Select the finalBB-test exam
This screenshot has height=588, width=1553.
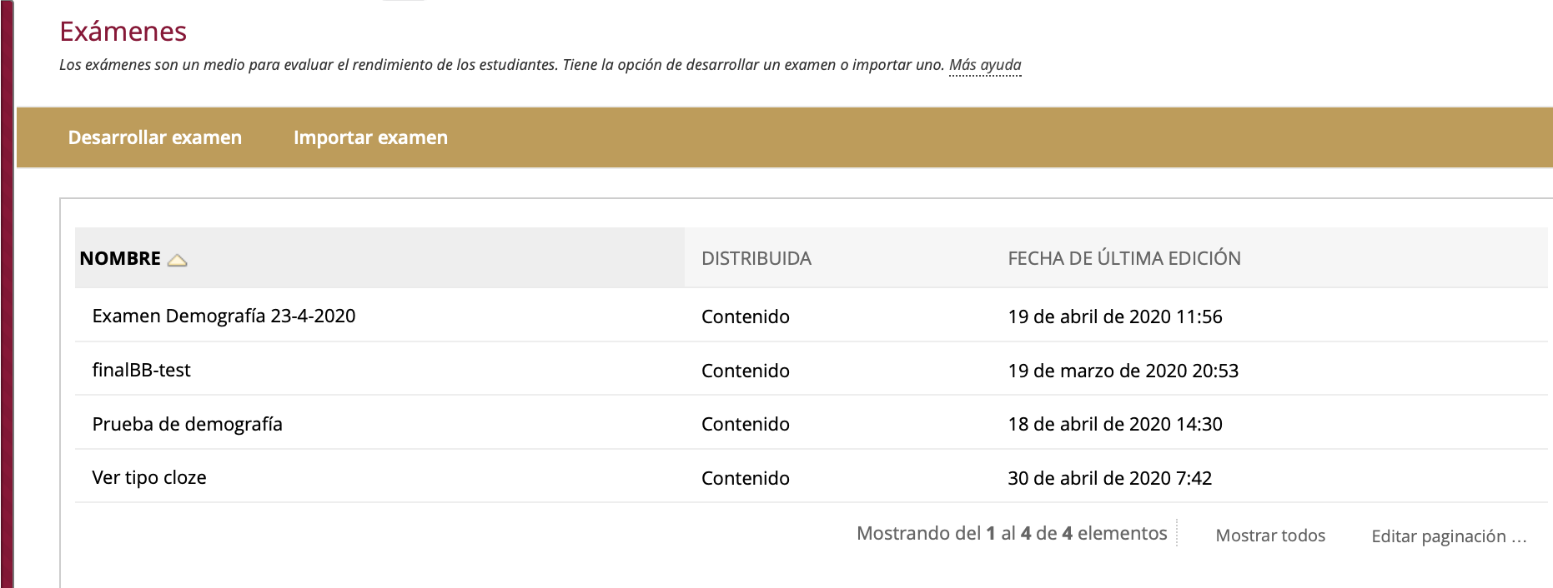coord(141,370)
